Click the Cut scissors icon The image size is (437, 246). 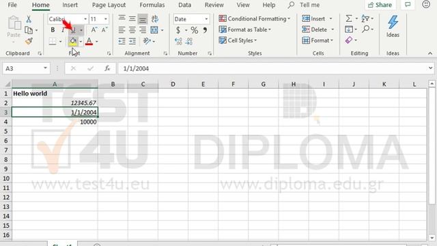(x=29, y=19)
